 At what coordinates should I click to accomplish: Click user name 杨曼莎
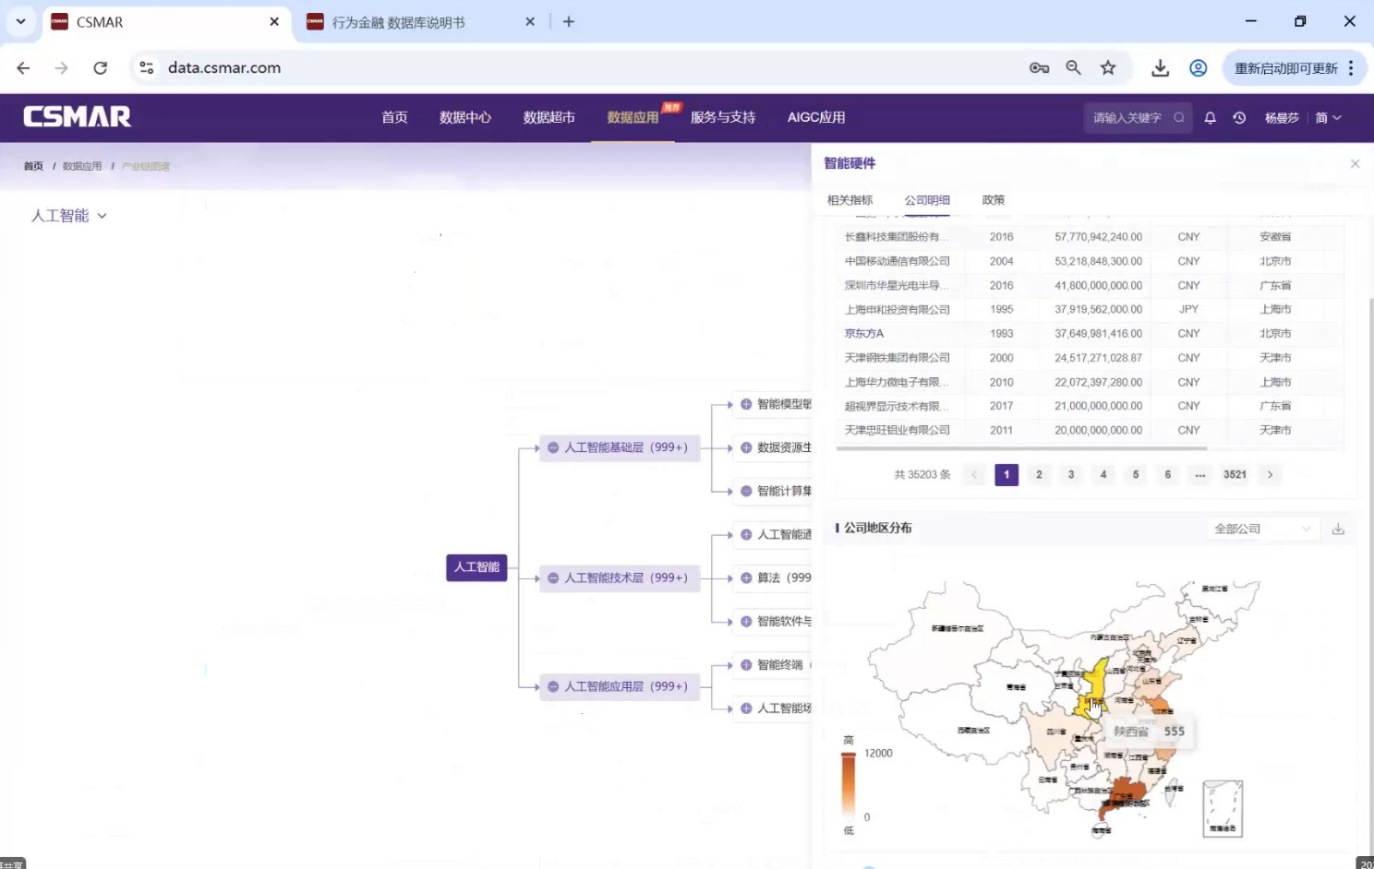coord(1282,117)
